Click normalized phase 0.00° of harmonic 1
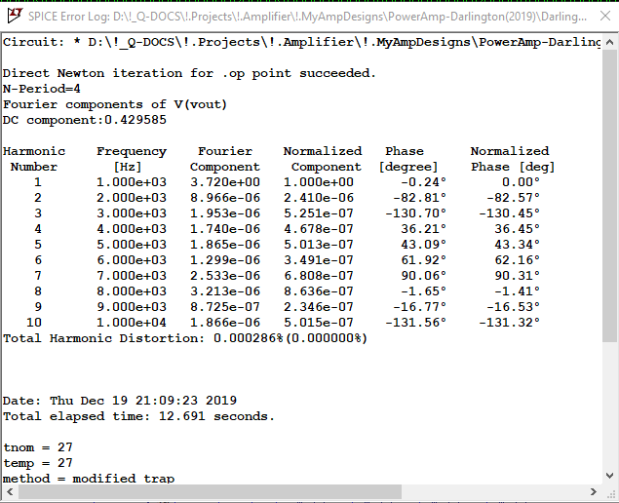The width and height of the screenshot is (619, 503). [x=521, y=182]
